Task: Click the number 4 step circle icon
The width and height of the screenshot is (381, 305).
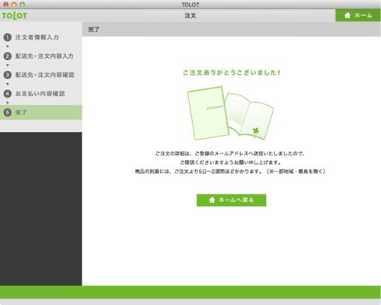Action: pos(8,94)
